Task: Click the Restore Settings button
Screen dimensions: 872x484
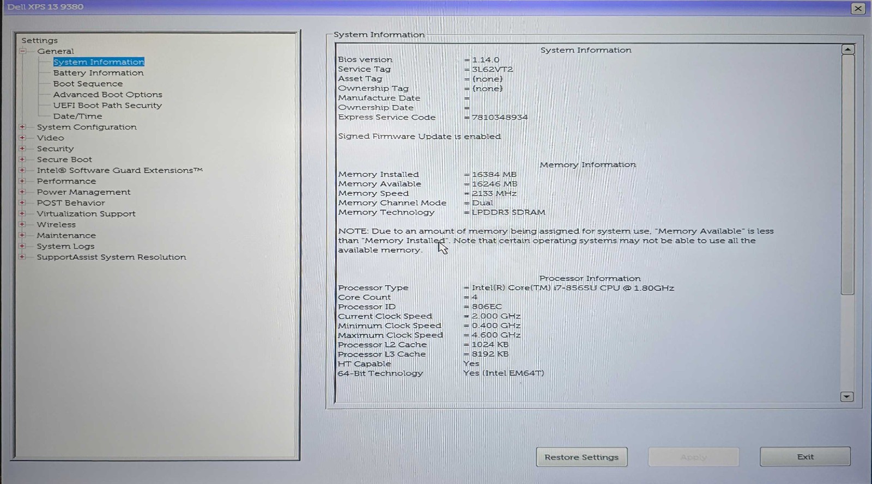Action: coord(582,457)
